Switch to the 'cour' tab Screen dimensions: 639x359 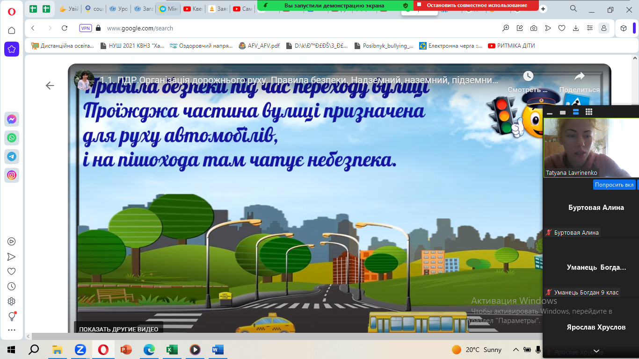pyautogui.click(x=94, y=9)
